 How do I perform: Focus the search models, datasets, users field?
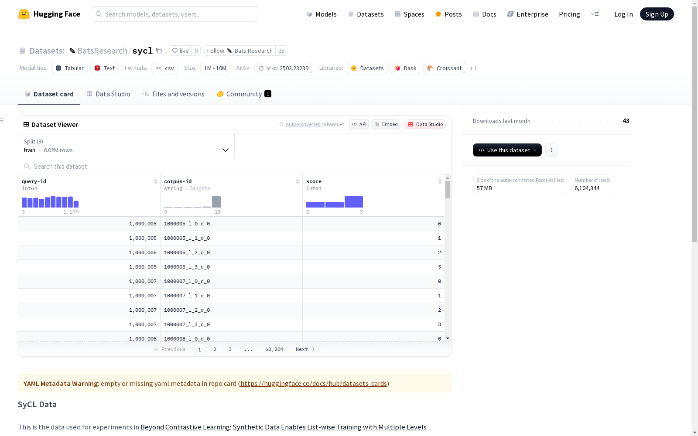tap(174, 14)
